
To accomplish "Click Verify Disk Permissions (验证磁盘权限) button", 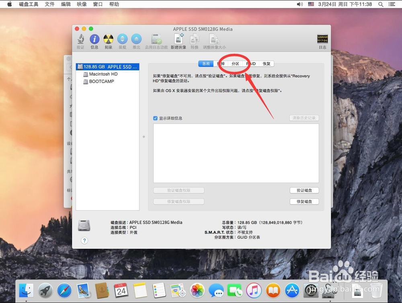I will click(x=179, y=190).
